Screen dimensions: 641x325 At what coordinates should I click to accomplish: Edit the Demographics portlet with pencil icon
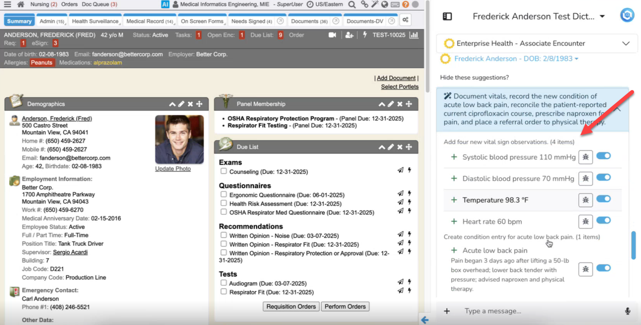coord(181,104)
